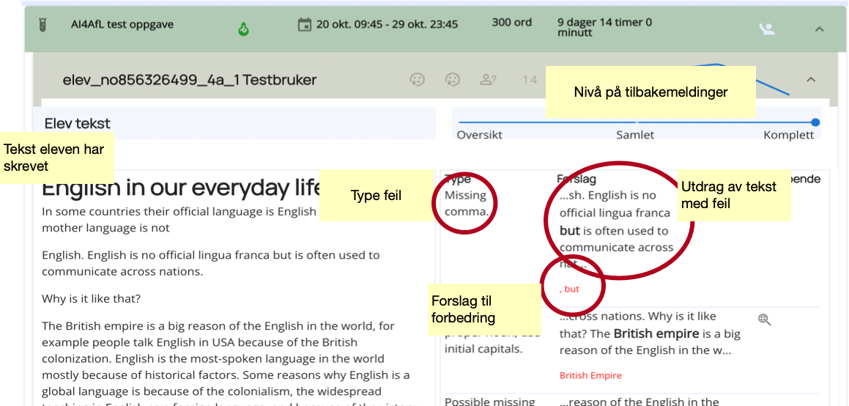Collapse the elev_no856326499_4a_1 Testbruker student panel

coord(811,79)
